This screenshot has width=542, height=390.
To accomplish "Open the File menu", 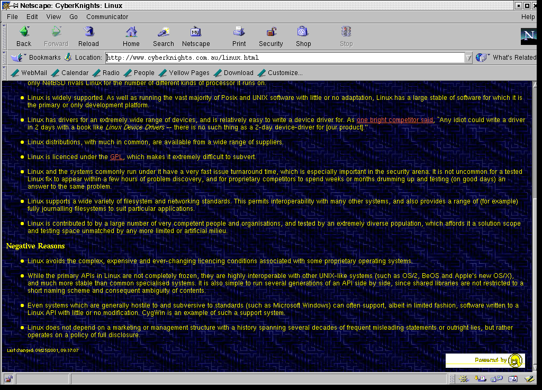I will pos(13,16).
